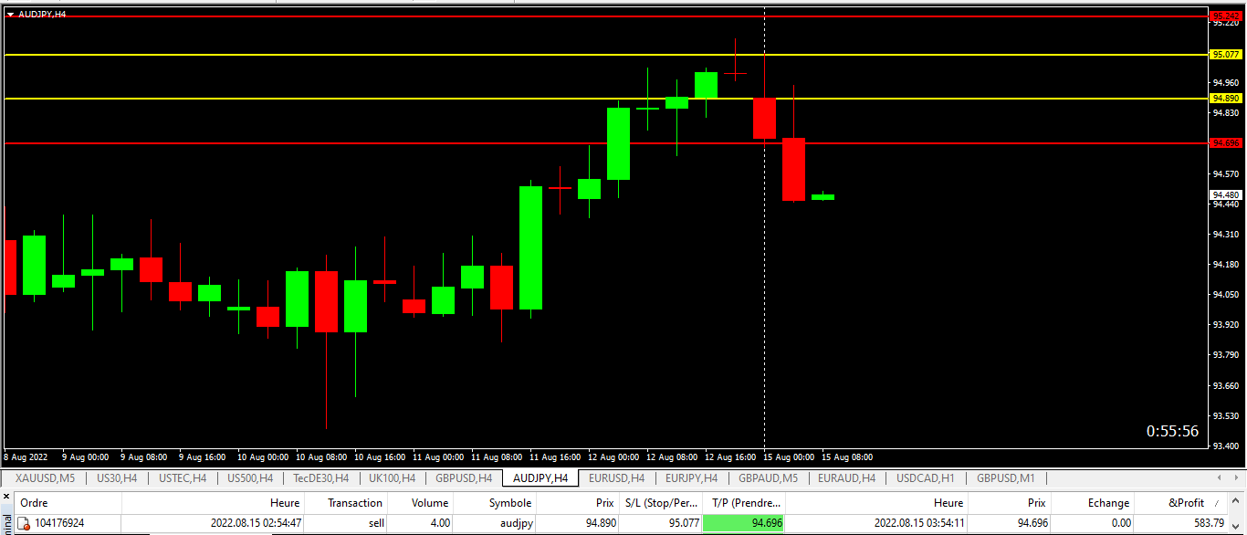The image size is (1247, 535).
Task: Click the 95.077 stop loss cell
Action: pos(683,524)
